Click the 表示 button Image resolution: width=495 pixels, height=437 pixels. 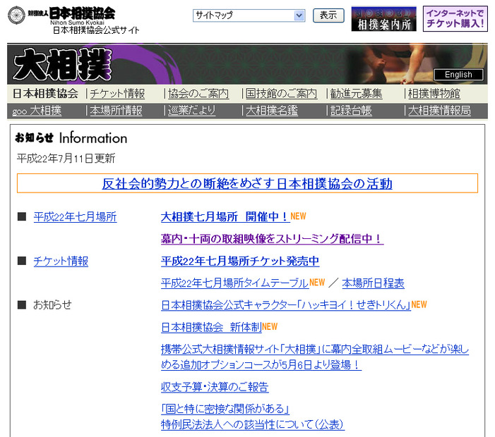pyautogui.click(x=328, y=16)
